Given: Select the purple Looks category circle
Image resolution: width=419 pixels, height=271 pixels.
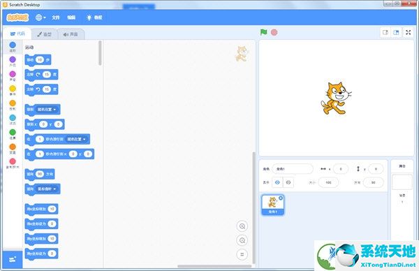Looking at the screenshot, I should (13, 59).
